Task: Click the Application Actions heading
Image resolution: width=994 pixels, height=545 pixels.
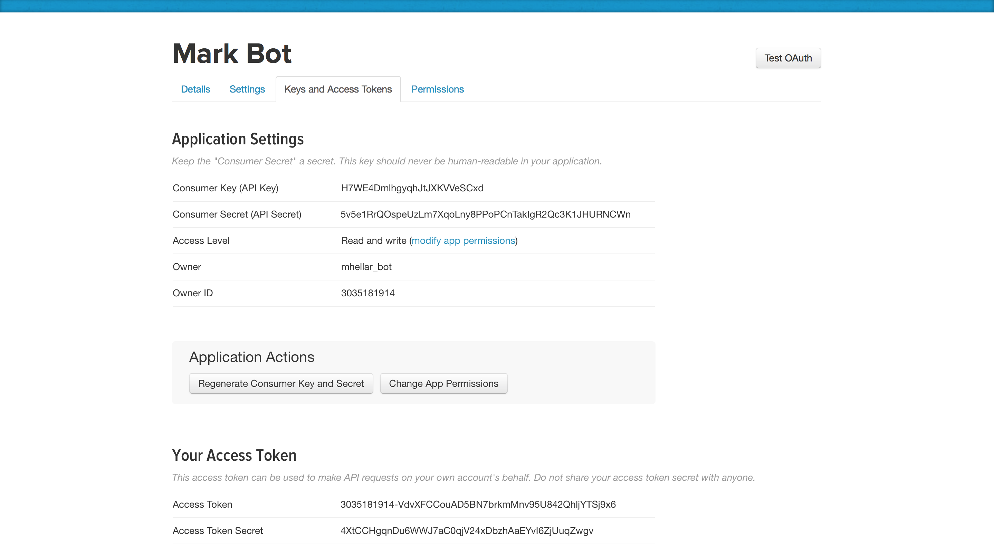Action: (x=251, y=357)
